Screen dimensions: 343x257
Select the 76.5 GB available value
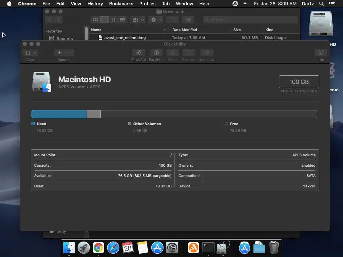(x=145, y=176)
